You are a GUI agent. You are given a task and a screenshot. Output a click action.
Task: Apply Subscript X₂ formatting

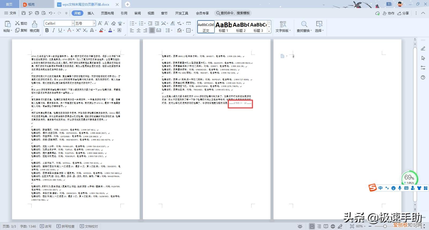click(x=85, y=30)
